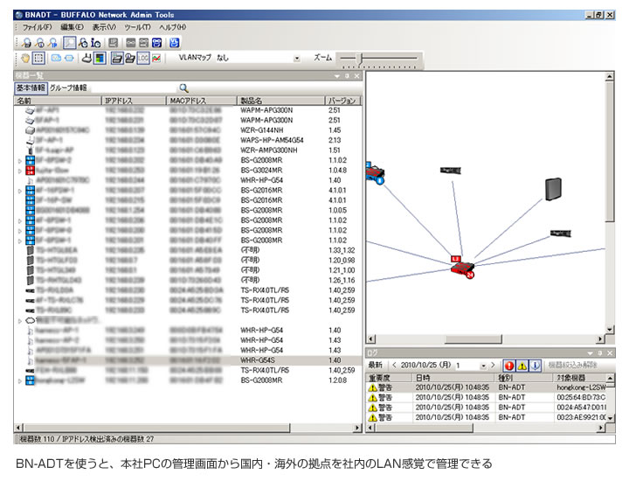Click warning icon of hongkong-L2SW log row
This screenshot has height=481, width=629.
tap(373, 387)
